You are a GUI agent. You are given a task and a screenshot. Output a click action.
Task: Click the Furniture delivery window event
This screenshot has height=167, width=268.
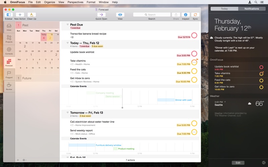pos(95,145)
